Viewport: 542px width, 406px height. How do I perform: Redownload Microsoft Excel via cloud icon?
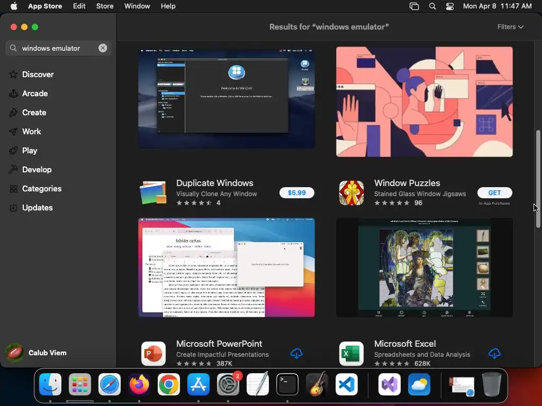[x=494, y=353]
